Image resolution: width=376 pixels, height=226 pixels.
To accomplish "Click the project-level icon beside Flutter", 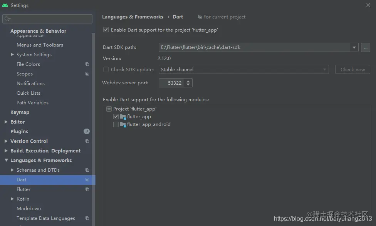I will 87,189.
